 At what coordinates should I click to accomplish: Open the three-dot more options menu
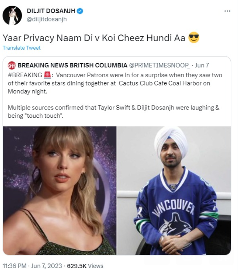(227, 11)
